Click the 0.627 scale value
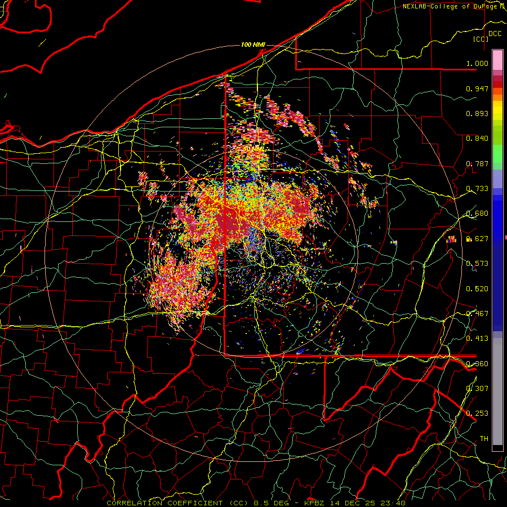 [477, 239]
